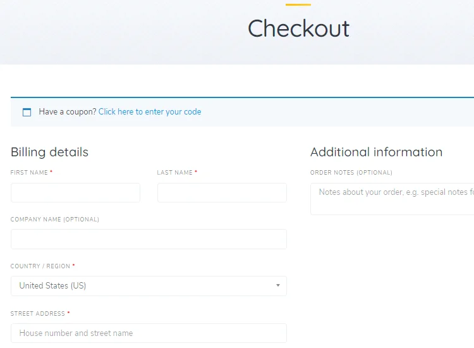The width and height of the screenshot is (474, 348).
Task: Click into the Order Notes text area
Action: pyautogui.click(x=392, y=199)
